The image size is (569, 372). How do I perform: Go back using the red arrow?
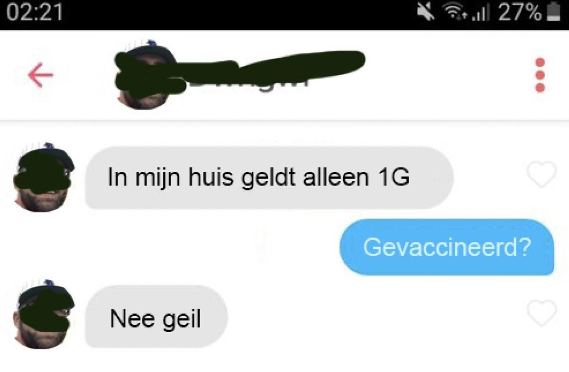coord(40,76)
